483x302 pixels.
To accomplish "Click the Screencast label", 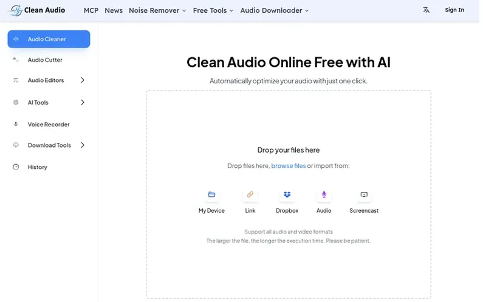I will pos(364,210).
